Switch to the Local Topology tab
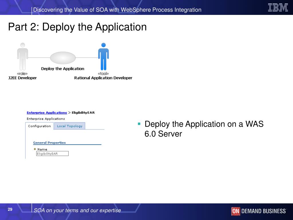This screenshot has width=293, height=220. click(70, 126)
